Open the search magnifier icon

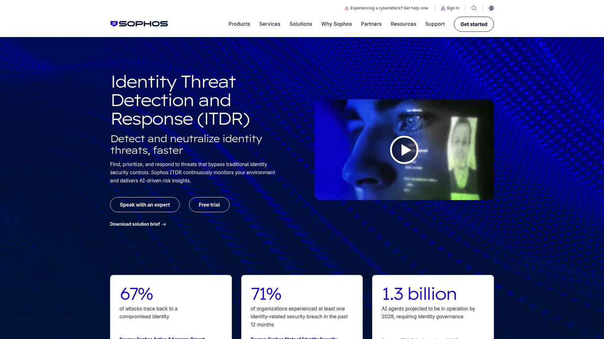pyautogui.click(x=474, y=8)
